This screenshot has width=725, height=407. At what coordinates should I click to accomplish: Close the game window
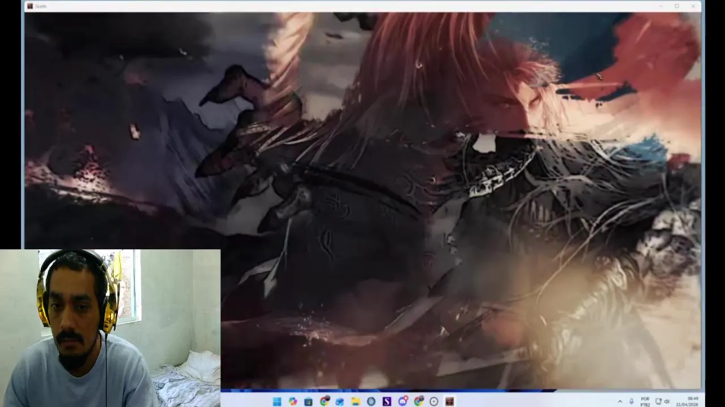(x=693, y=6)
